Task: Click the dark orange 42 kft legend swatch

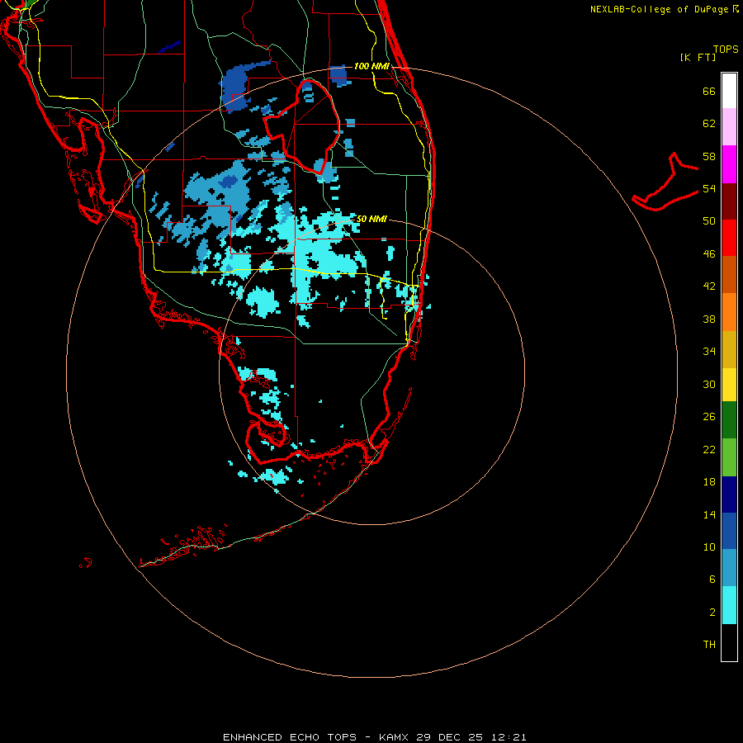Action: pos(729,274)
